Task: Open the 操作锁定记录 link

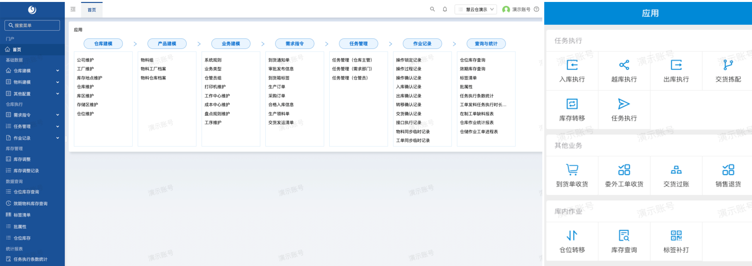Action: click(x=409, y=60)
